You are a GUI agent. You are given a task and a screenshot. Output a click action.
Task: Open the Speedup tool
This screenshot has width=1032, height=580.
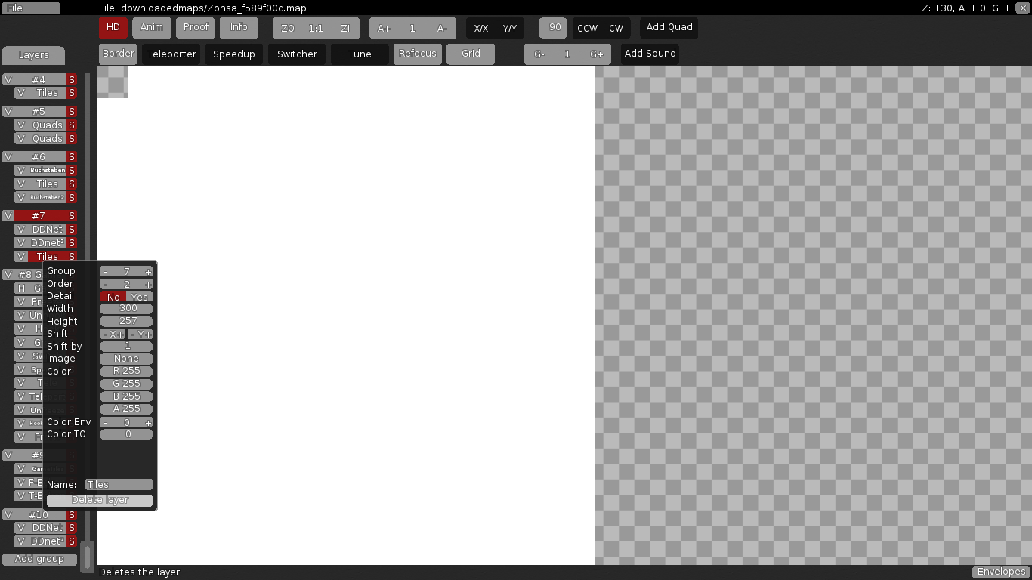[x=235, y=54]
